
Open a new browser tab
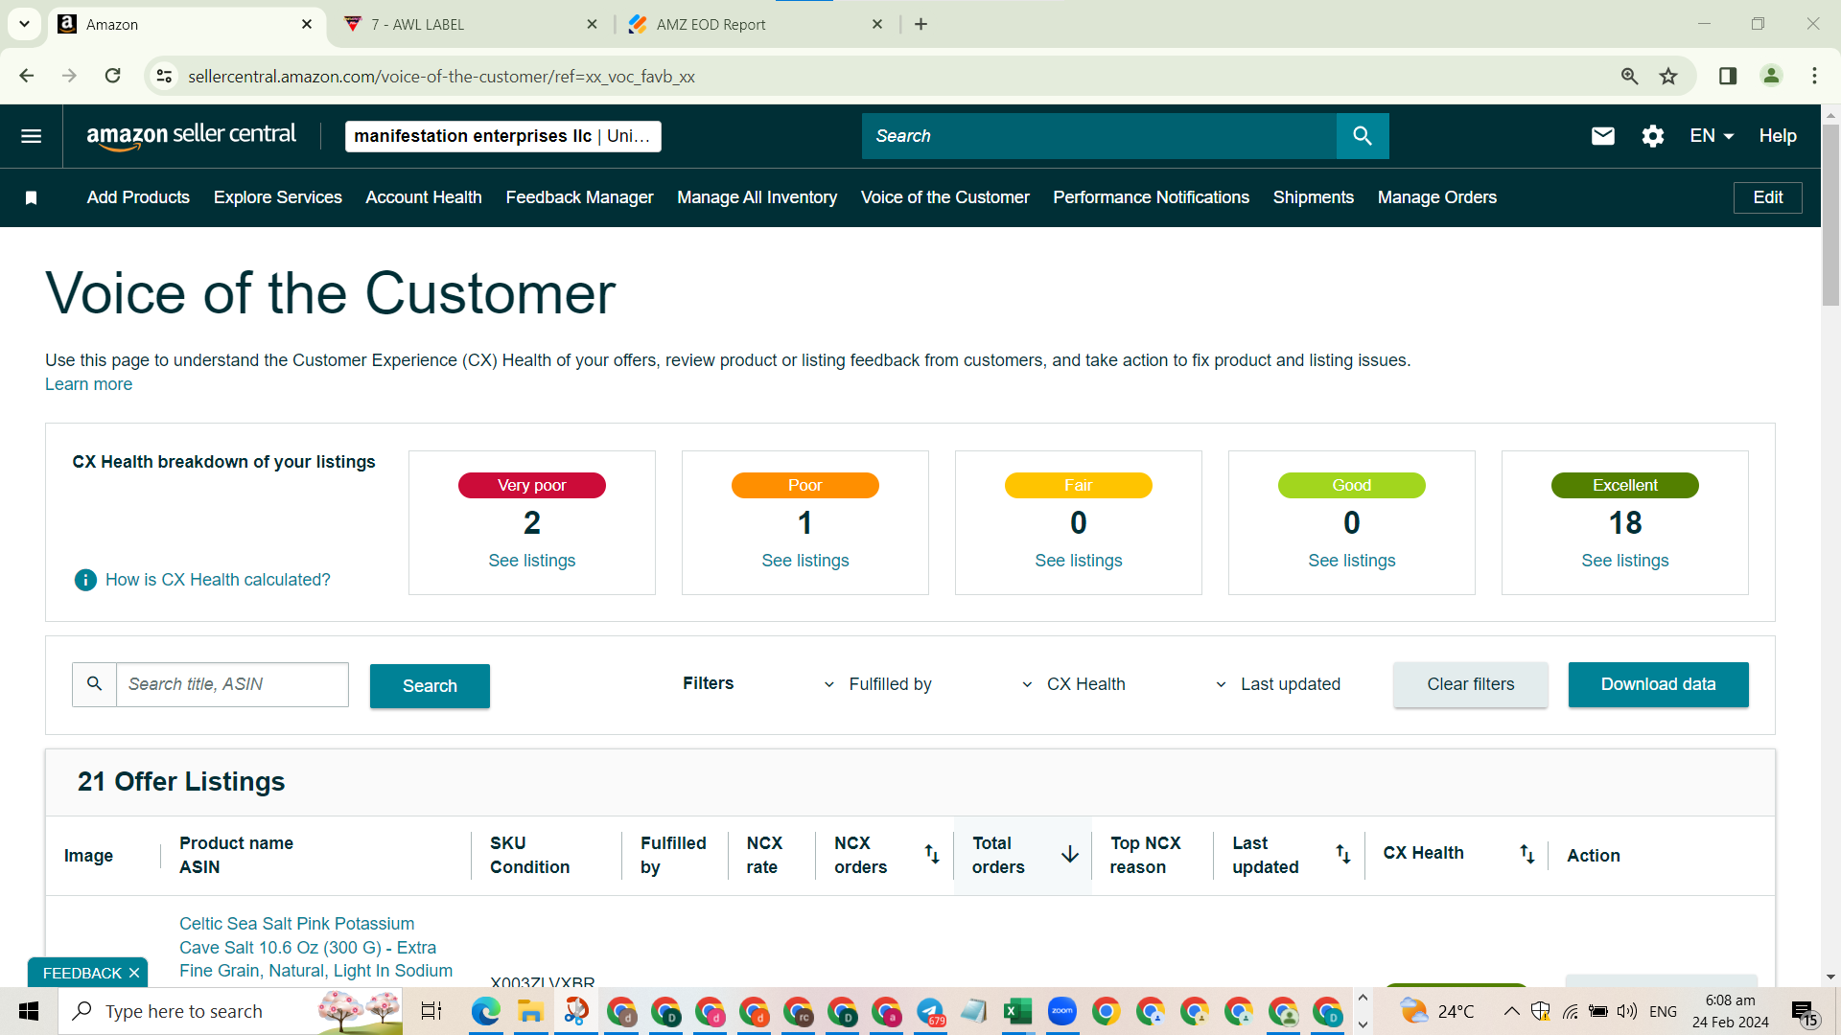click(x=920, y=24)
